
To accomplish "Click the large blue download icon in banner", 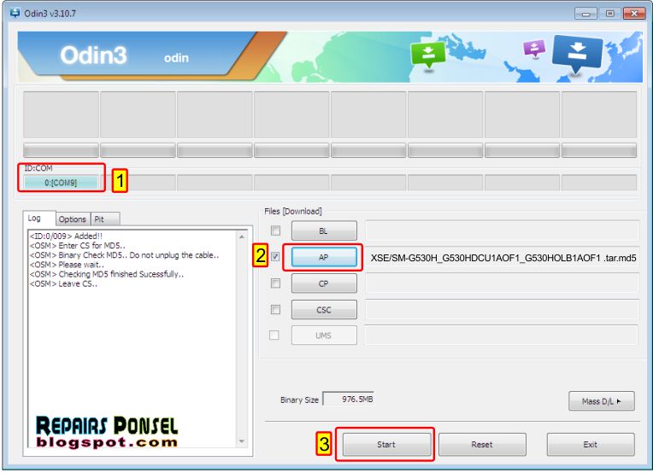I will (x=577, y=54).
